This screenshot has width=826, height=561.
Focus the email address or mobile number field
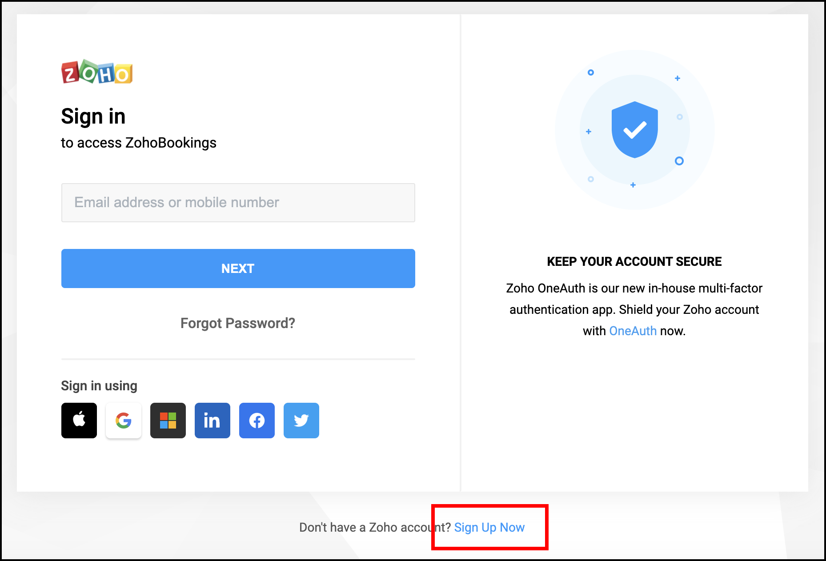(x=238, y=203)
